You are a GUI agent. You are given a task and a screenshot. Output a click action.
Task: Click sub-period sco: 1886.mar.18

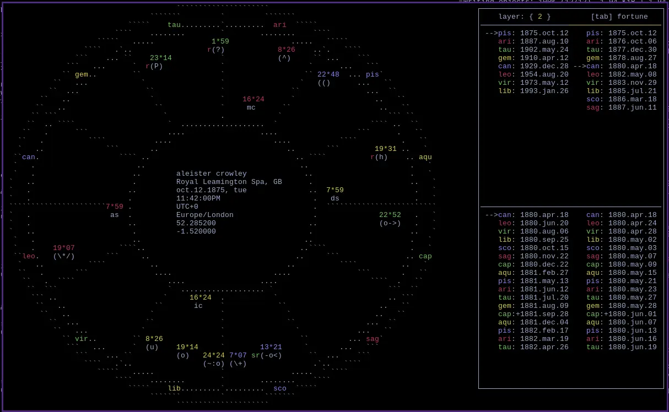pos(622,99)
